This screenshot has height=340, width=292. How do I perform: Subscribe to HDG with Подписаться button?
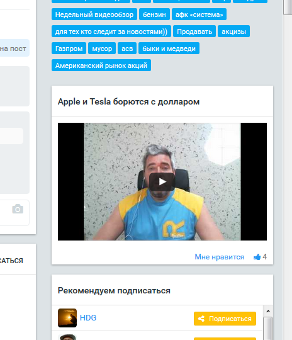tap(225, 319)
